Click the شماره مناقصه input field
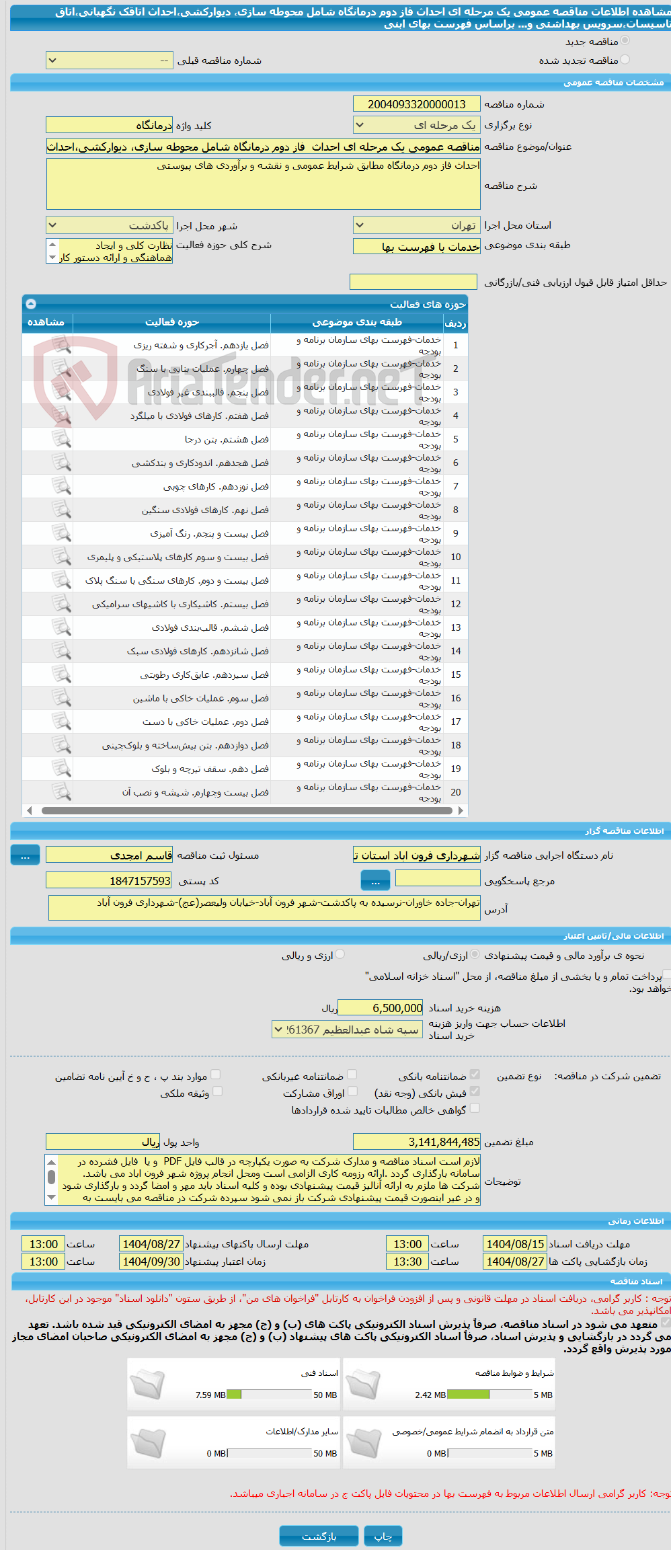This screenshot has width=671, height=1550. coord(417,104)
